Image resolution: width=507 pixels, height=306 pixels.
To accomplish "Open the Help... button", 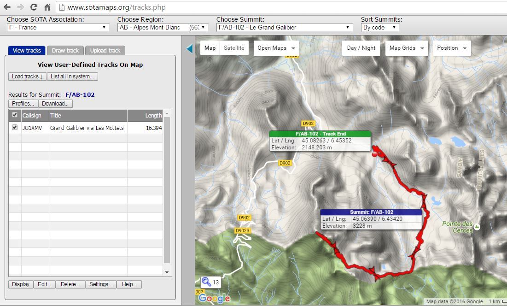I will point(129,284).
